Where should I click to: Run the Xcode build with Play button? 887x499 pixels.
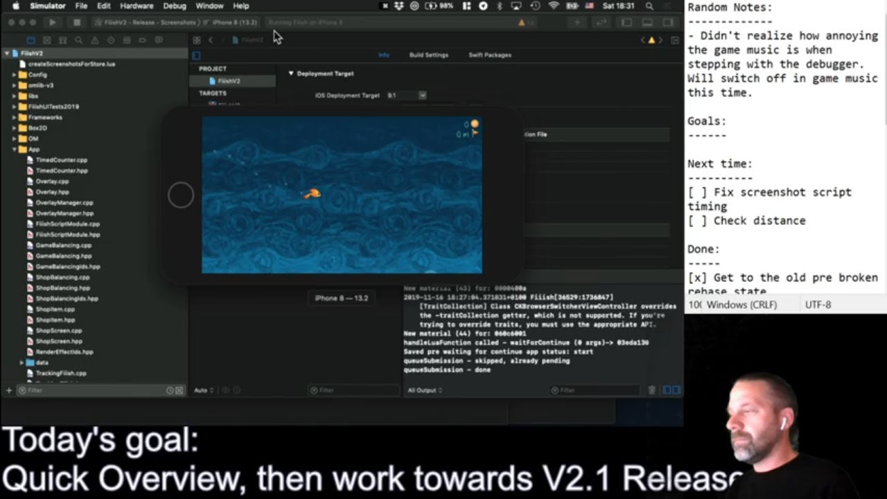[52, 22]
